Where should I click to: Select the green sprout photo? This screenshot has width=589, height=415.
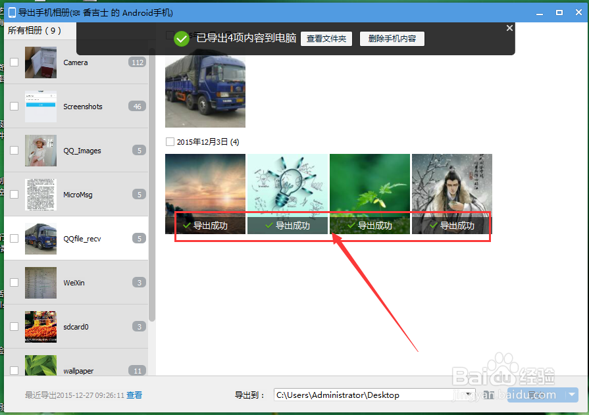[370, 194]
